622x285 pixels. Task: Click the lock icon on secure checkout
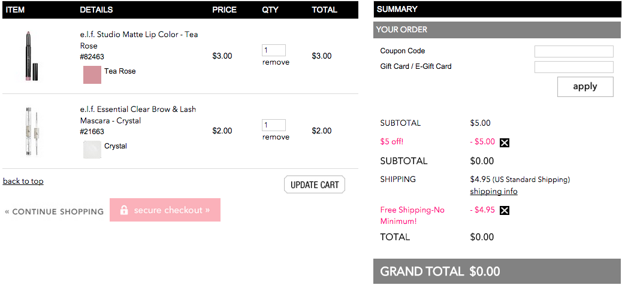(124, 210)
